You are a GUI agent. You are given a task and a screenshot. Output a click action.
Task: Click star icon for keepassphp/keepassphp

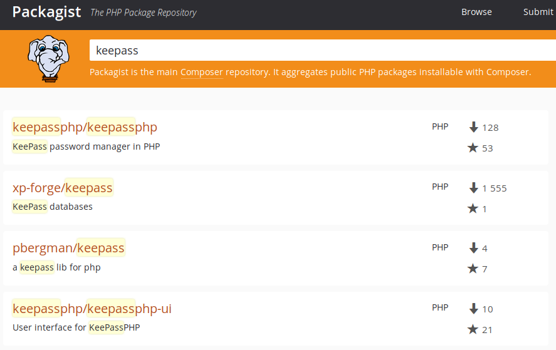pos(473,148)
